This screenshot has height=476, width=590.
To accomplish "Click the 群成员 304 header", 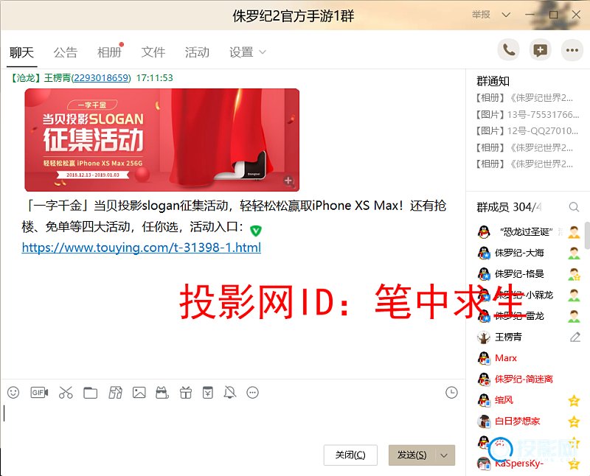I will pos(509,207).
